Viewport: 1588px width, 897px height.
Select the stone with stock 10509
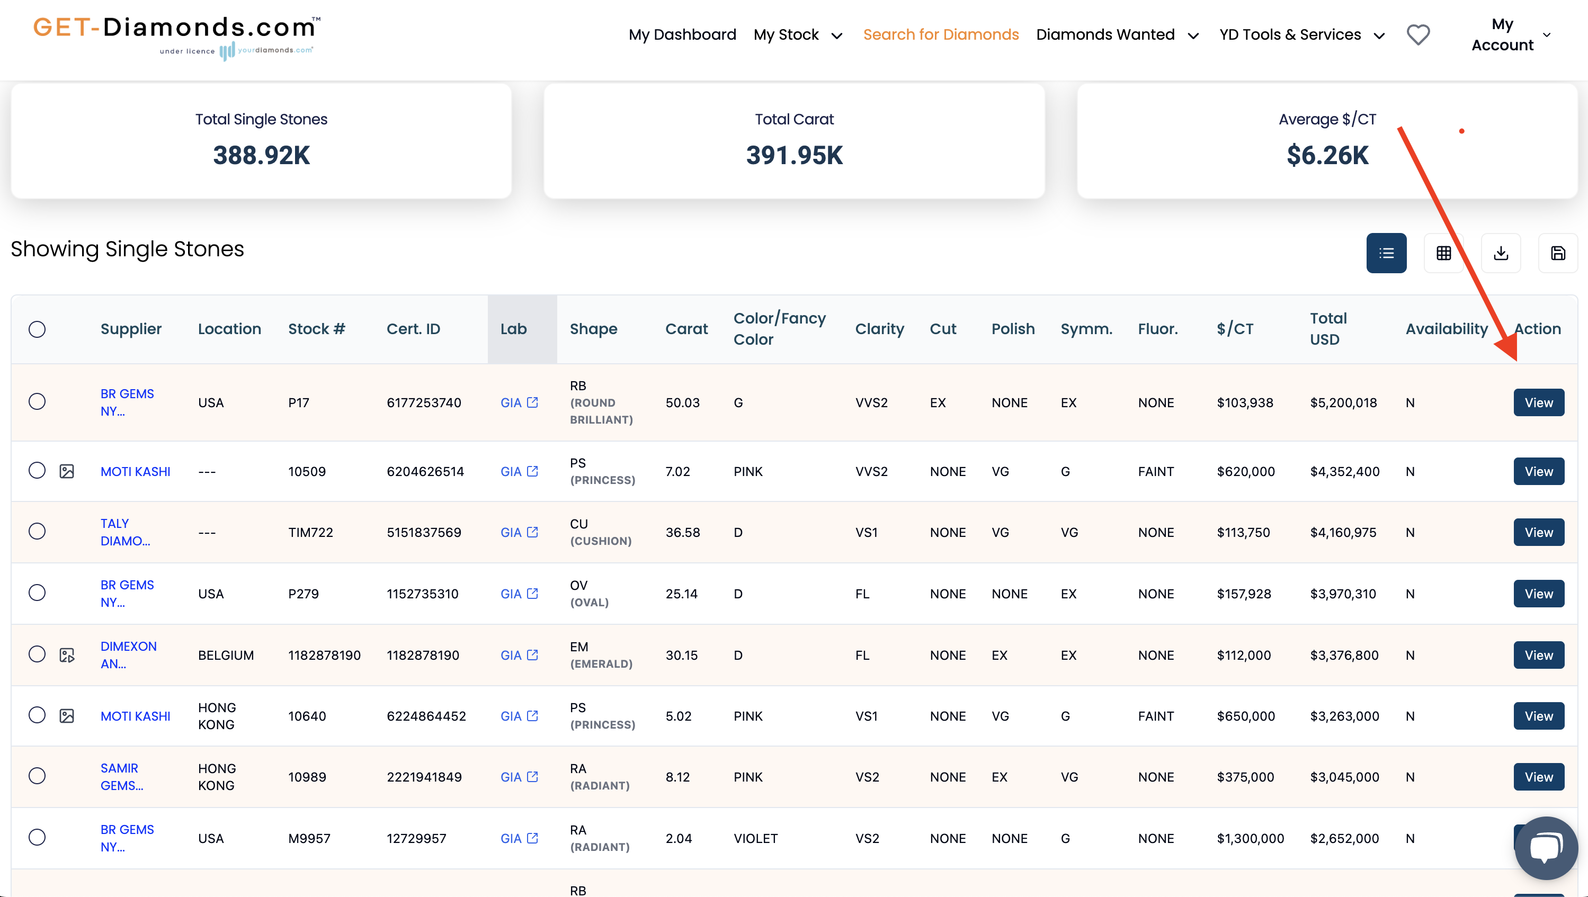(37, 471)
